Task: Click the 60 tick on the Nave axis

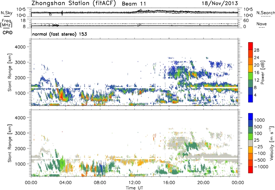Action: click(x=246, y=21)
